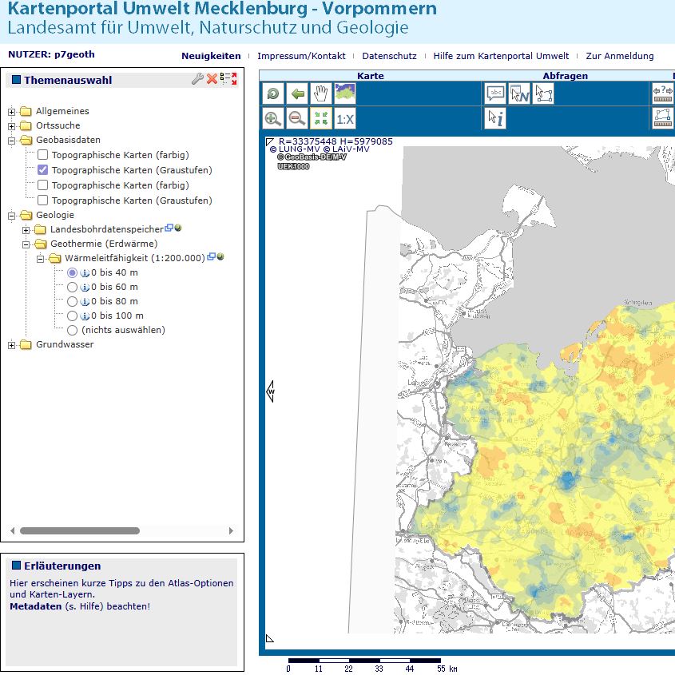Select the zoom out magnifier tool
The width and height of the screenshot is (675, 675).
click(297, 118)
